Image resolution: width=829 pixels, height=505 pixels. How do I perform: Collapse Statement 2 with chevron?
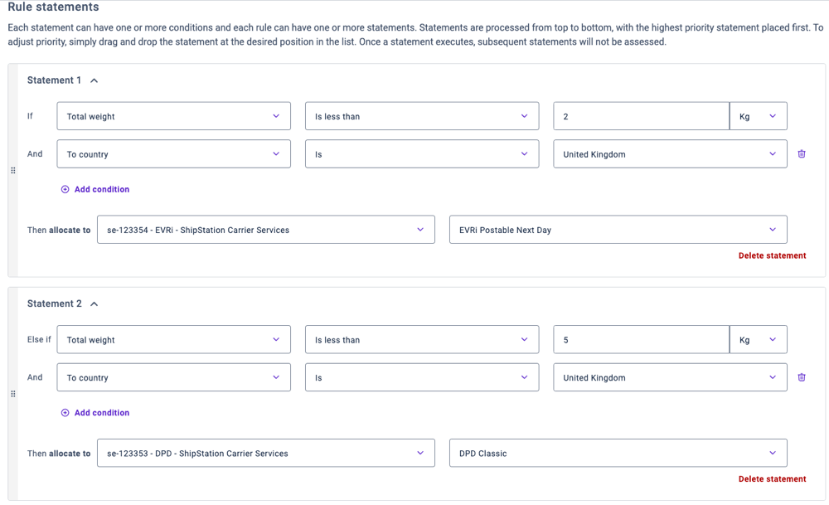pyautogui.click(x=95, y=304)
